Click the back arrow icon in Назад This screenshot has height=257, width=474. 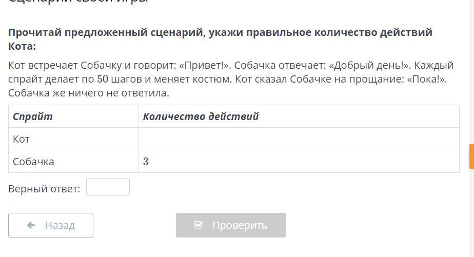point(31,225)
